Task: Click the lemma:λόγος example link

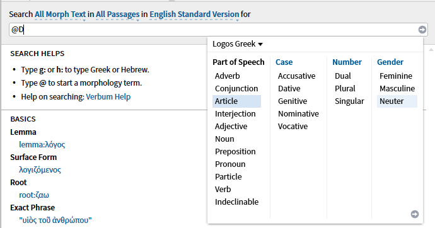Action: point(42,145)
